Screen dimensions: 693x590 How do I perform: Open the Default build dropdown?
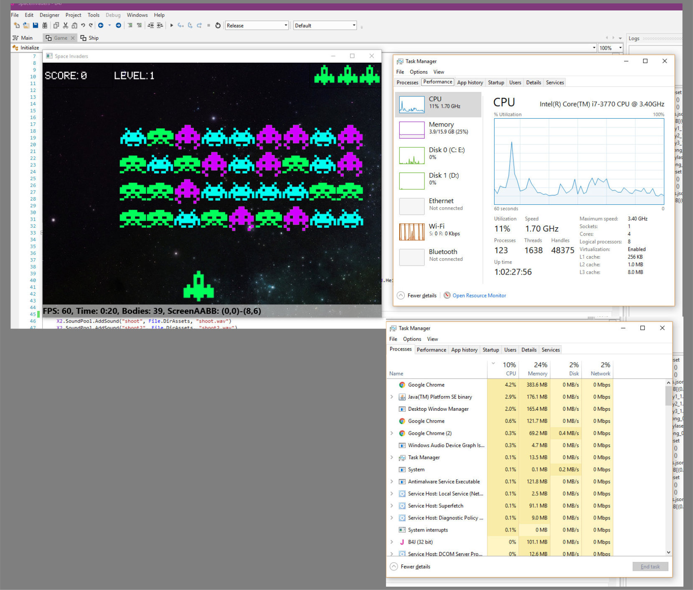point(325,25)
